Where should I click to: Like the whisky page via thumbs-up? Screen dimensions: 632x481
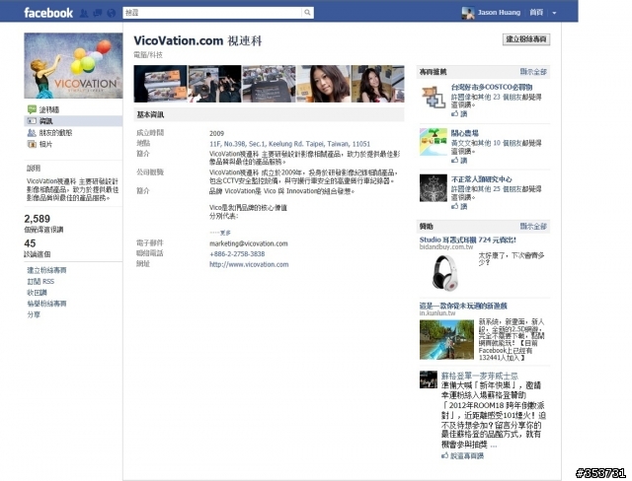(x=462, y=455)
